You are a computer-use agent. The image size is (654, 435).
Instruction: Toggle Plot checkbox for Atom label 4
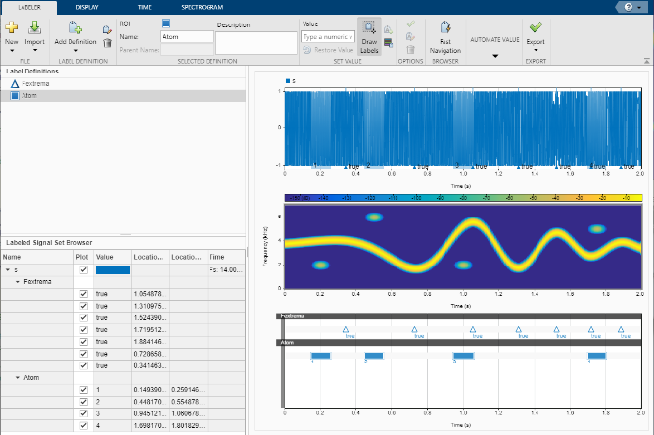point(83,426)
